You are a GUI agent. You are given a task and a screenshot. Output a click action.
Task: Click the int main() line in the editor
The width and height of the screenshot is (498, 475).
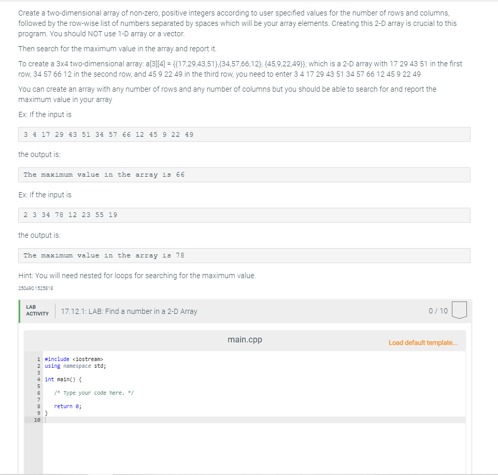click(x=62, y=379)
